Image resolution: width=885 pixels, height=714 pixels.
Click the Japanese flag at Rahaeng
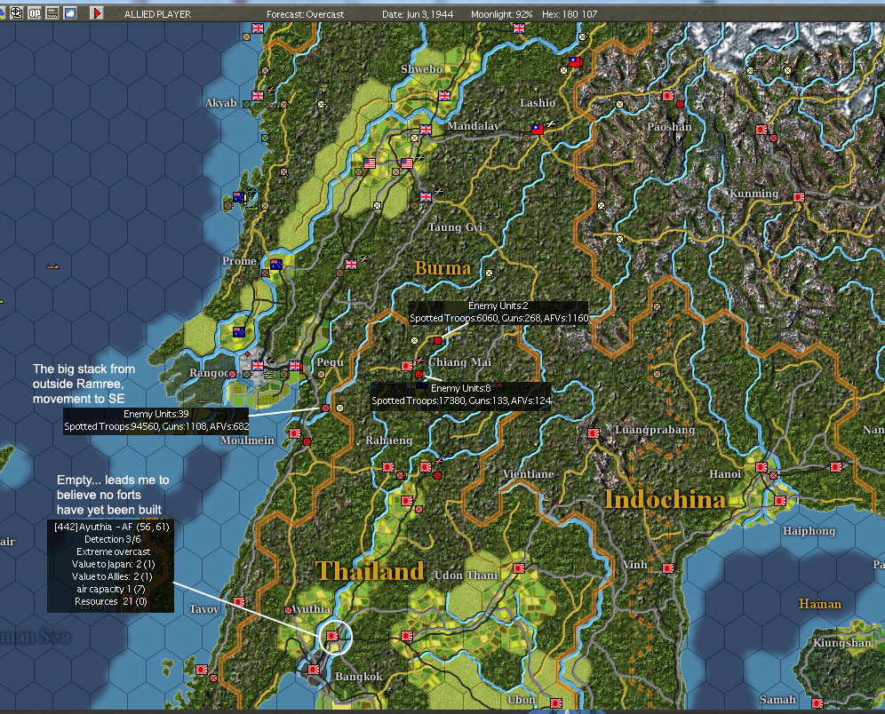click(x=388, y=467)
